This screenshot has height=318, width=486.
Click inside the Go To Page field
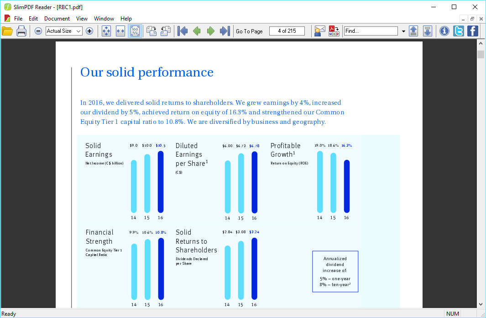[x=287, y=31]
